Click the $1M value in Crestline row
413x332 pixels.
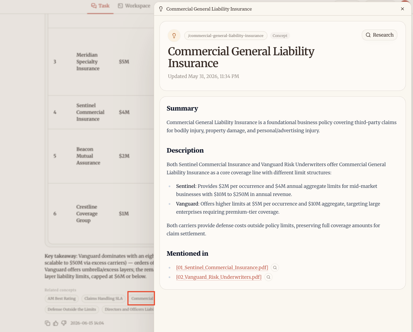tap(124, 214)
